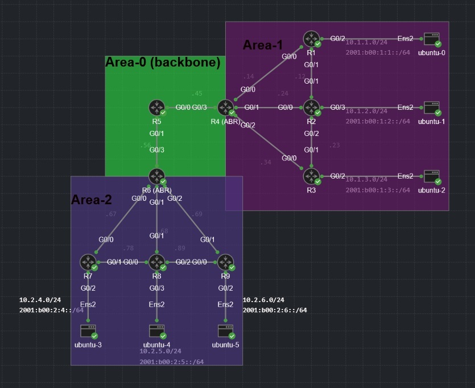Click the .45 link label
The height and width of the screenshot is (388, 475).
pos(197,93)
